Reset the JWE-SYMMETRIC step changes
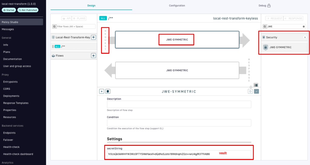This screenshot has height=165, width=310. click(250, 91)
